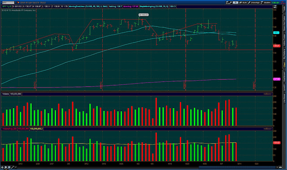
Task: Click the zoom out icon
Action: [x=9, y=167]
